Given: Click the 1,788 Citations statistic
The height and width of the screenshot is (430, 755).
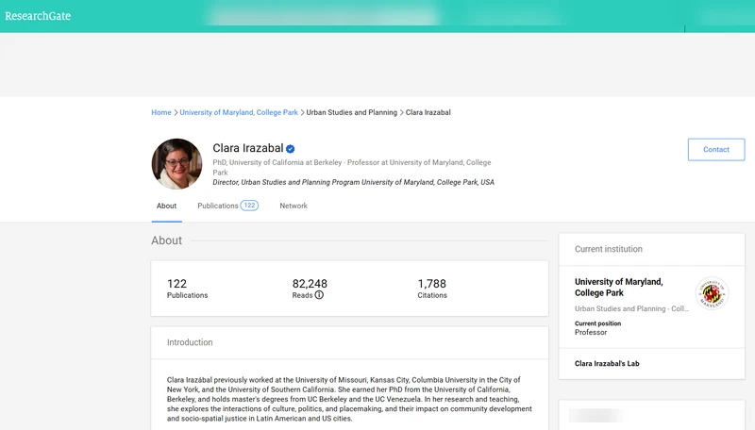Looking at the screenshot, I should pos(432,289).
